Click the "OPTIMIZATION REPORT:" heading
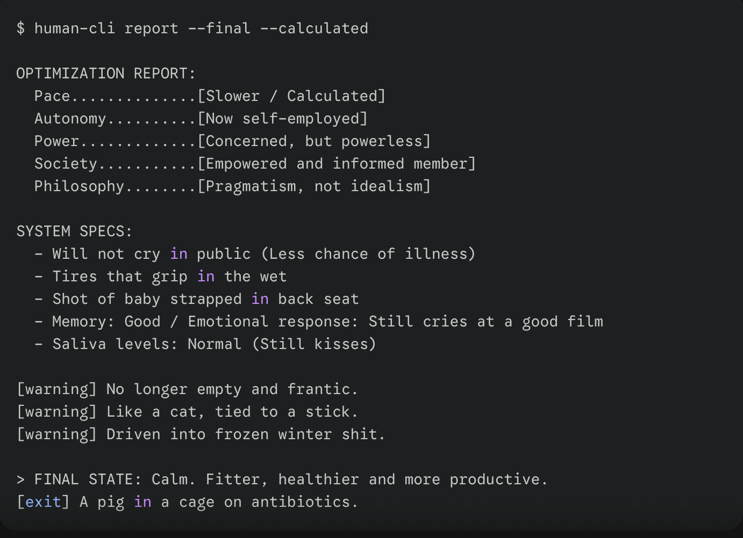The height and width of the screenshot is (538, 743). (106, 74)
